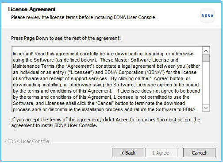
Task: Click the license scrollbar down arrow
Action: [206, 108]
